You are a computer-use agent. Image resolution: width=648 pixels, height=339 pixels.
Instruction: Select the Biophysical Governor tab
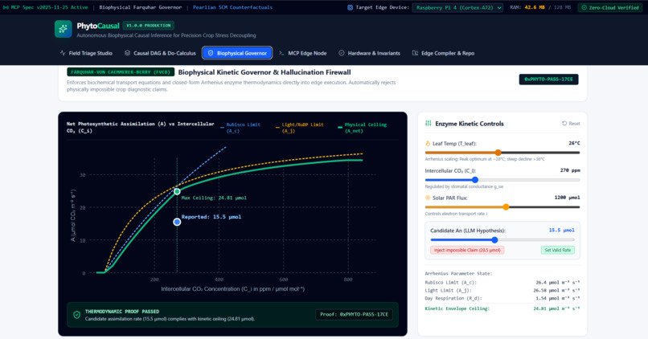coord(237,53)
